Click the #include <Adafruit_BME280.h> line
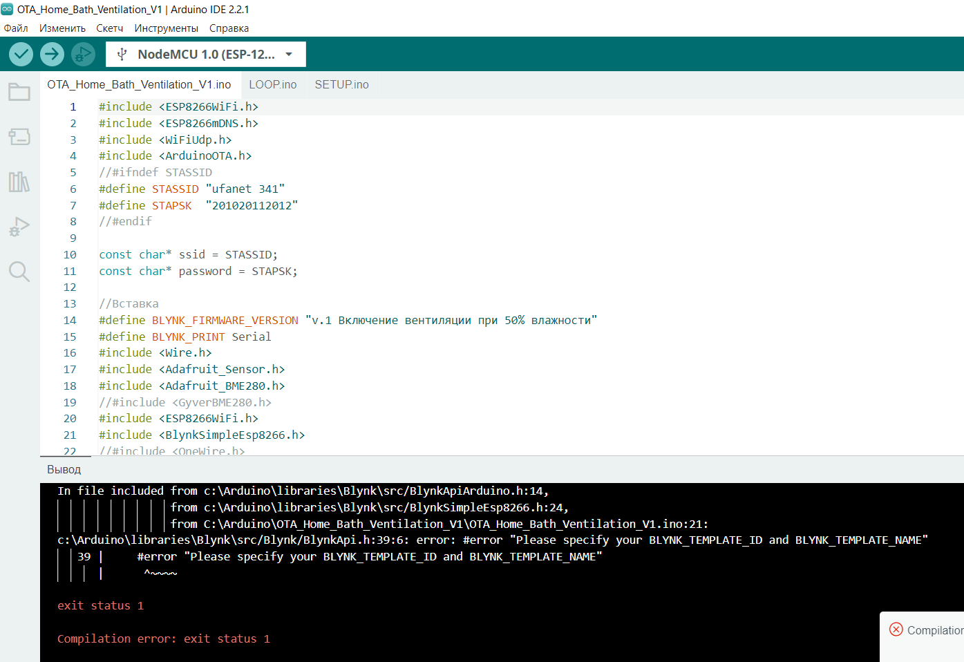The image size is (964, 662). click(x=192, y=386)
